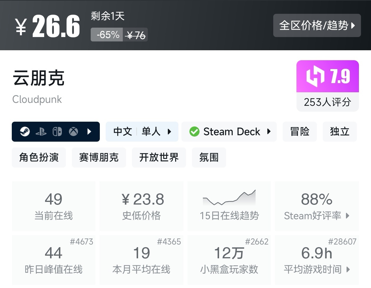Tap the 史低价格 ¥23.8 stat card
The height and width of the screenshot is (288, 371).
pos(141,206)
